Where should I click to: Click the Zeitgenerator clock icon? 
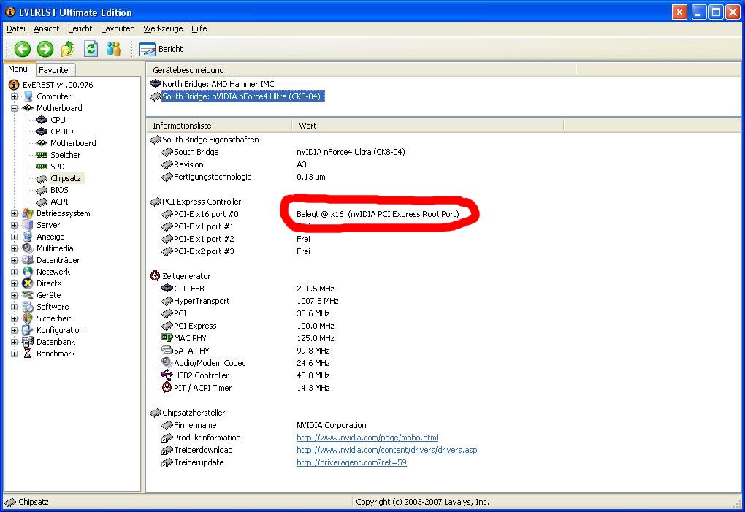[156, 275]
